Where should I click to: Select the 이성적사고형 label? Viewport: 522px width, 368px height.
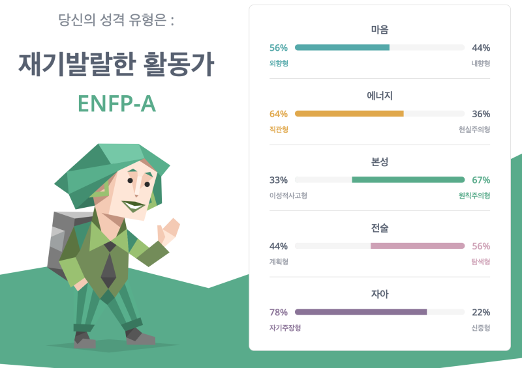coord(288,195)
